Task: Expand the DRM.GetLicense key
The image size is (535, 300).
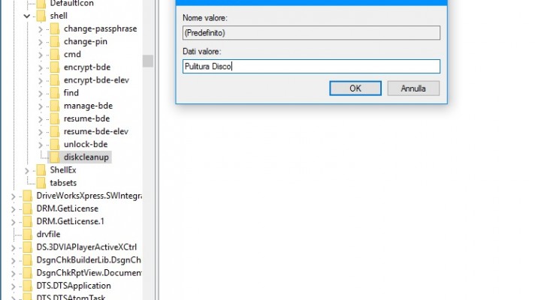Action: 14,209
